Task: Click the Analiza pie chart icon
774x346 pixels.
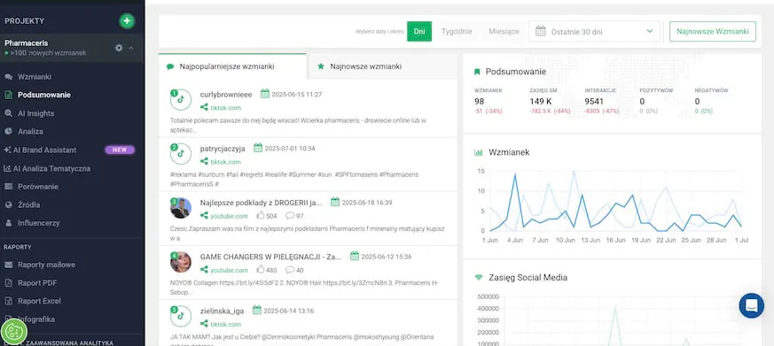Action: pyautogui.click(x=8, y=132)
